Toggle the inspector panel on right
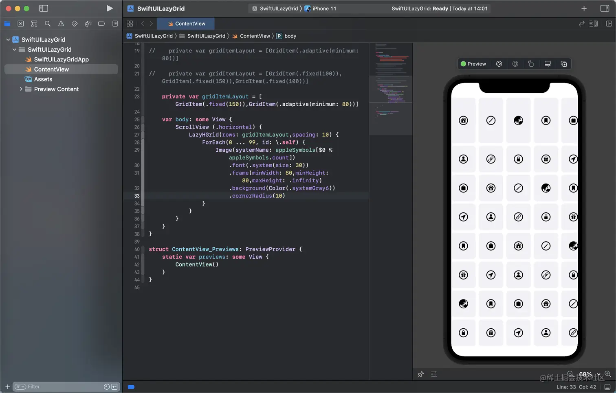This screenshot has height=393, width=616. click(x=605, y=9)
